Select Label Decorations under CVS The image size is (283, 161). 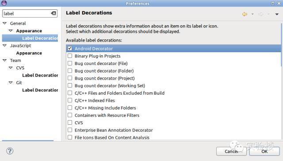40,75
